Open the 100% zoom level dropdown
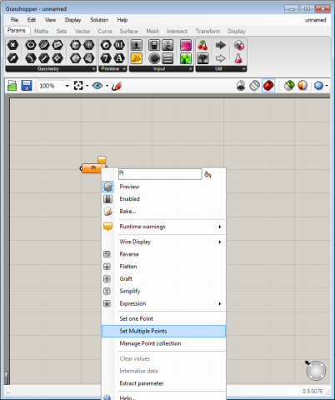 (x=67, y=86)
